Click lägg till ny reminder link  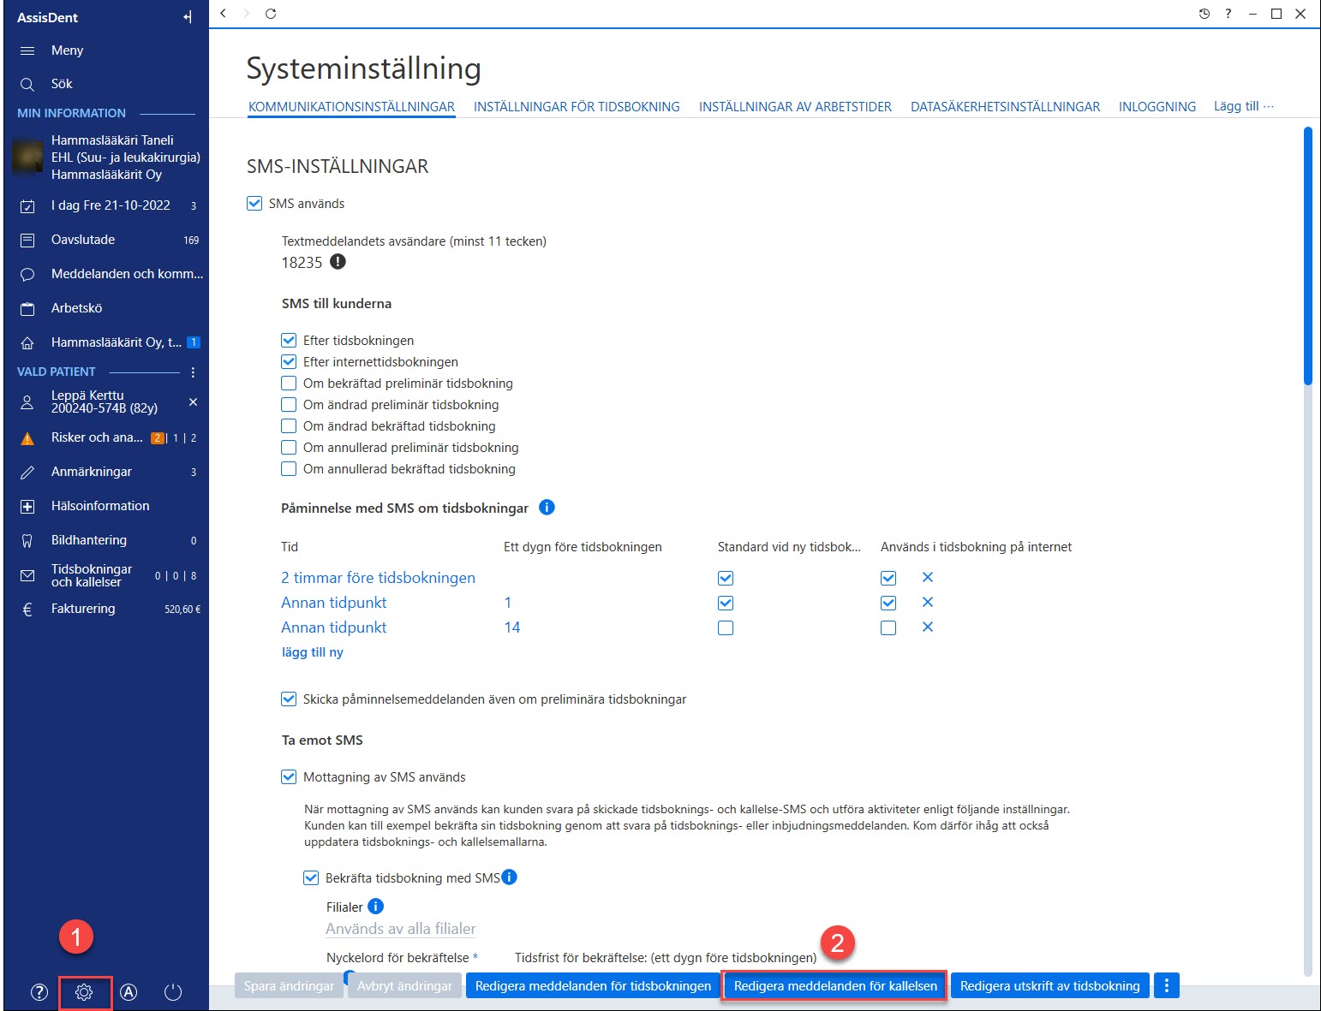(x=313, y=652)
